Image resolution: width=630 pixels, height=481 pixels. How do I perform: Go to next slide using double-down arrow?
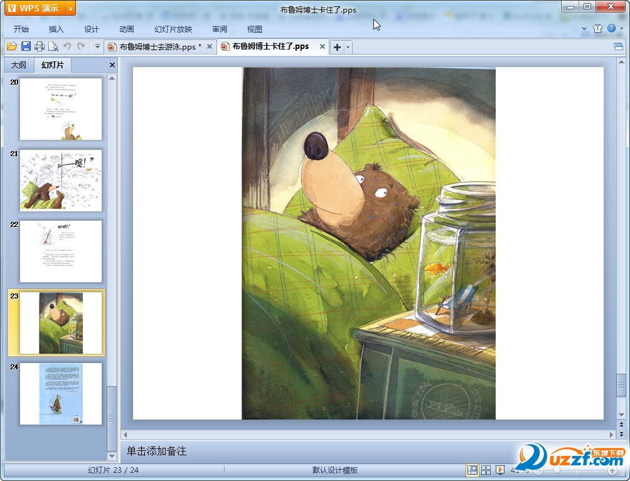[x=621, y=433]
